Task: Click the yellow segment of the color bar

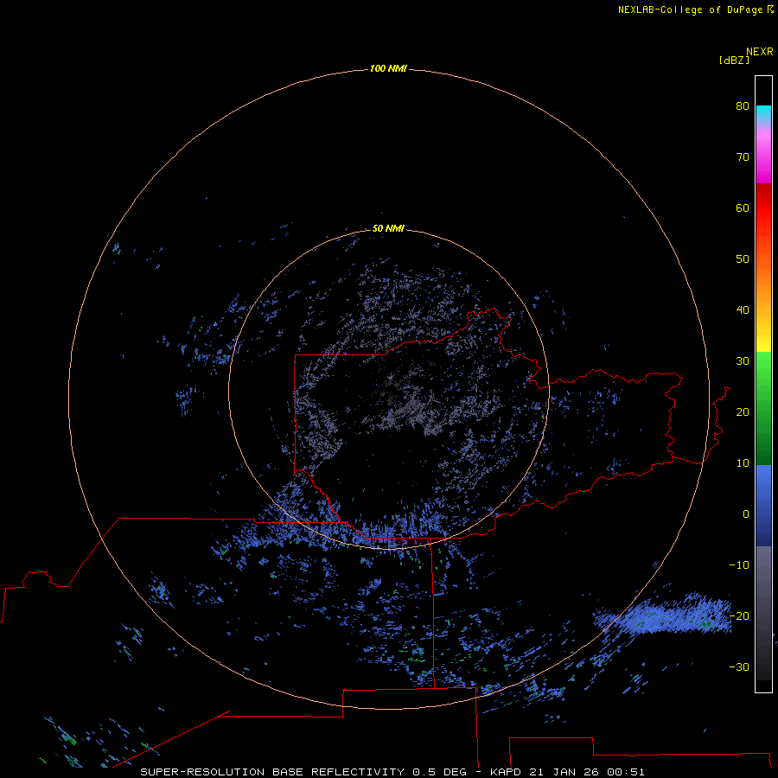Action: 763,342
